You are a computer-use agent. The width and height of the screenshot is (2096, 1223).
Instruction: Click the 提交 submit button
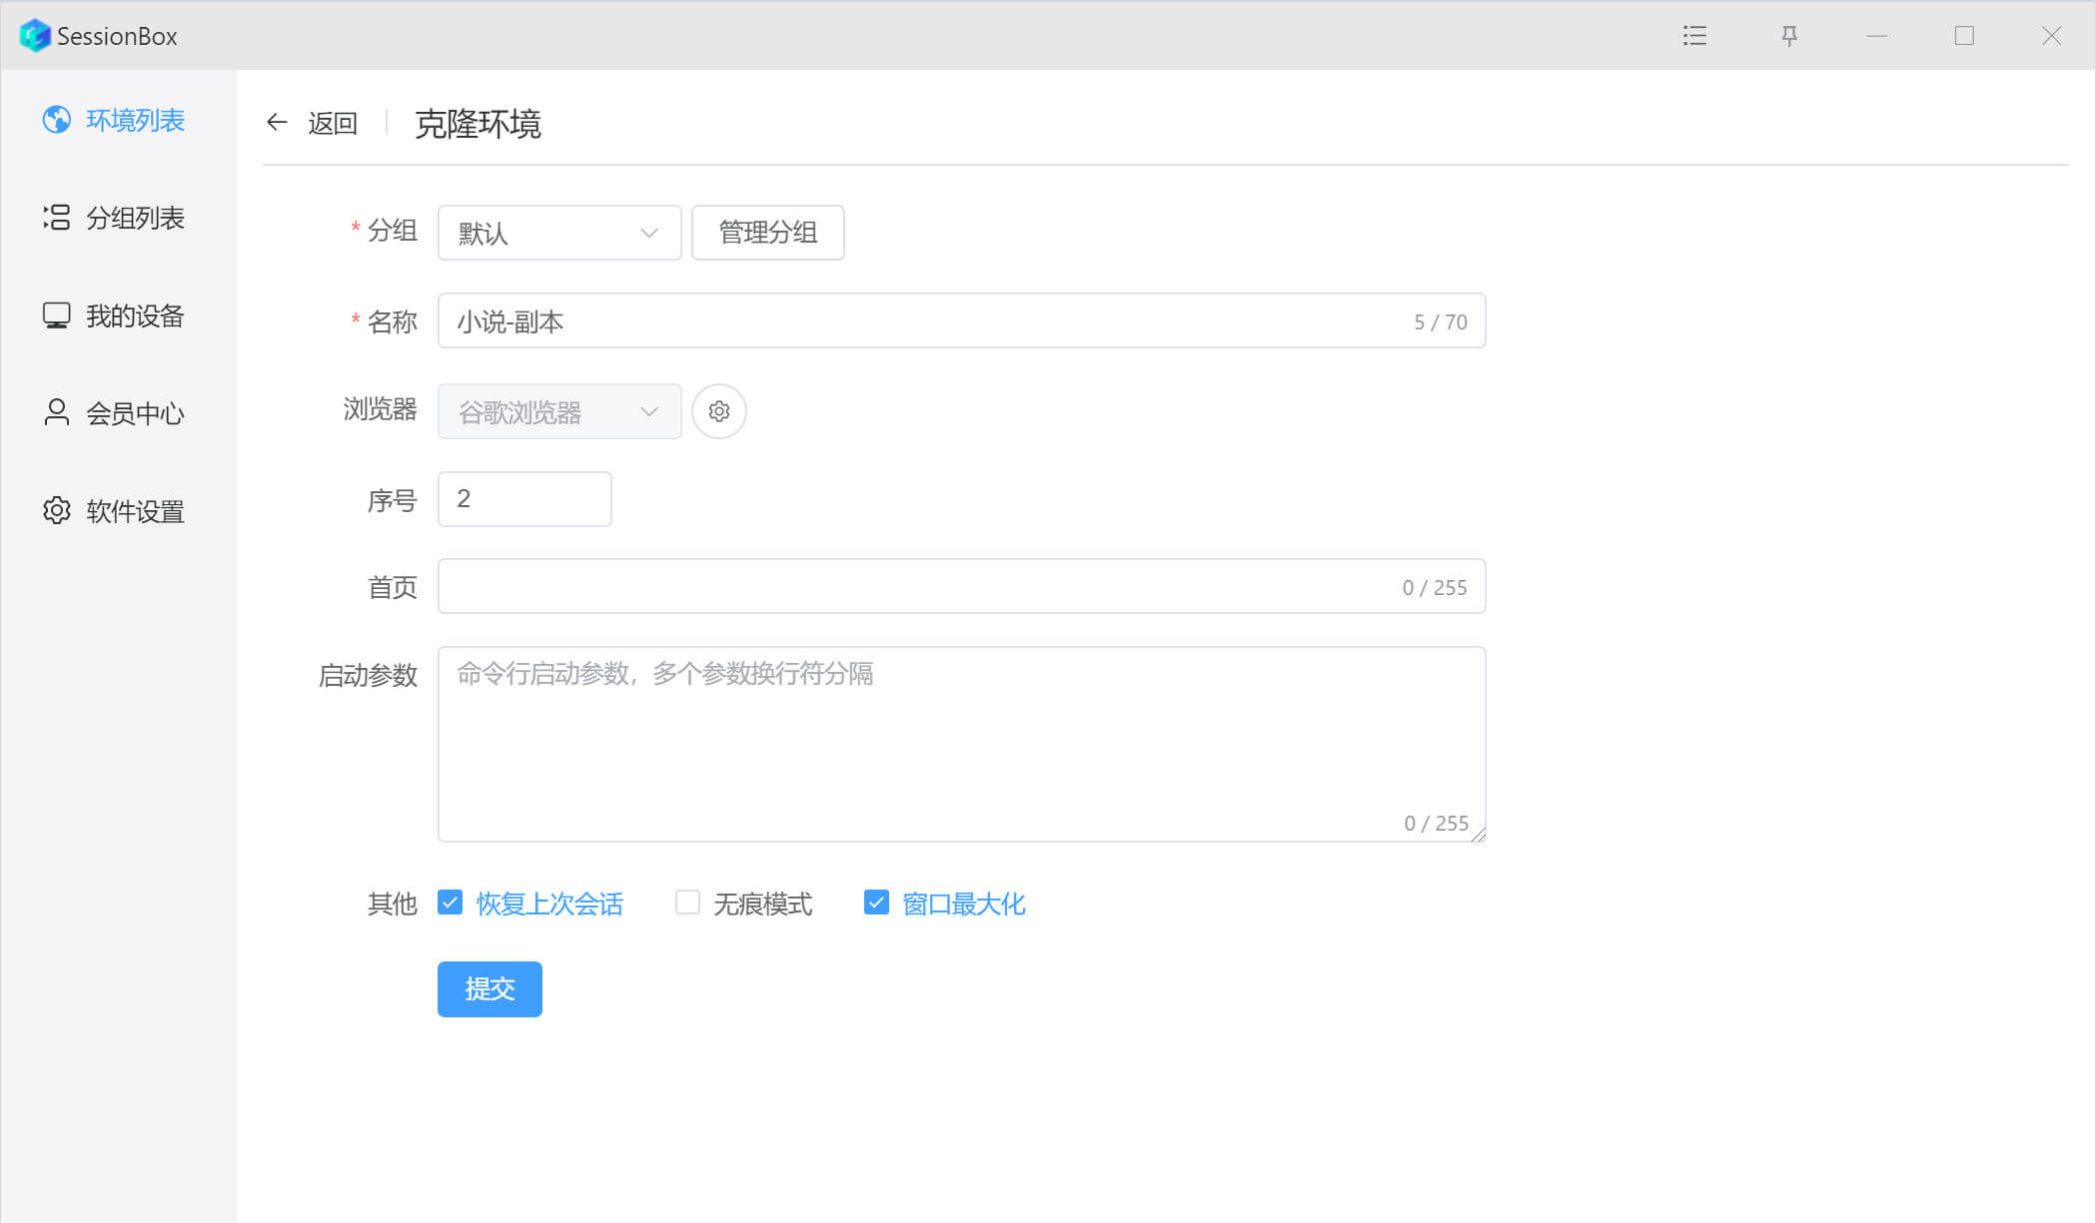click(x=490, y=988)
